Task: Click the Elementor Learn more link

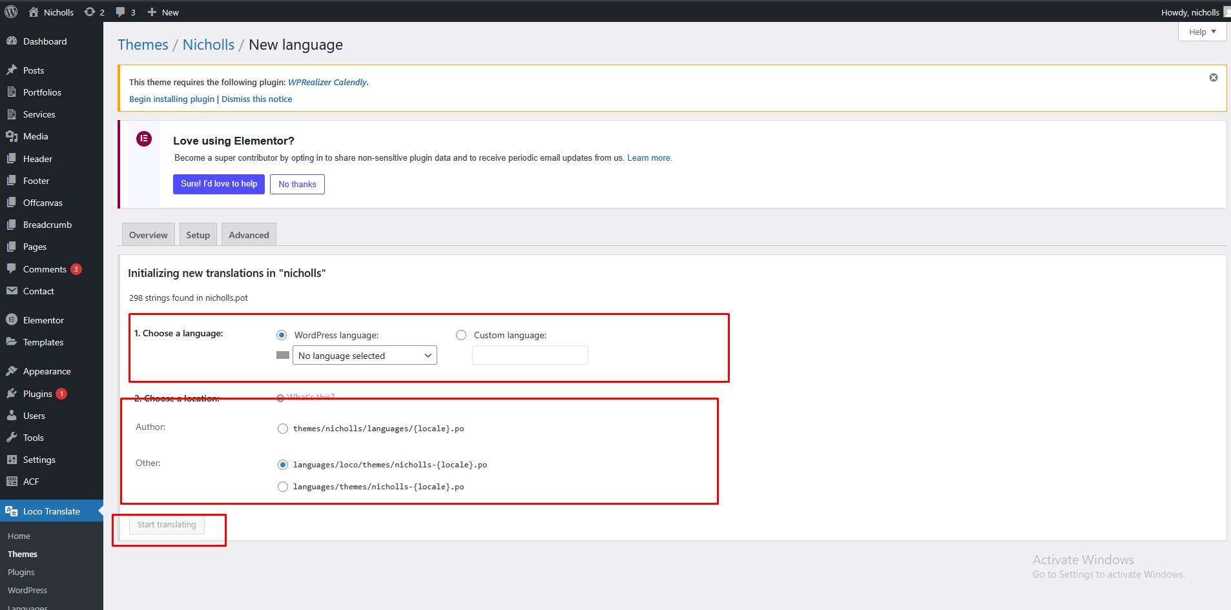Action: pos(649,158)
